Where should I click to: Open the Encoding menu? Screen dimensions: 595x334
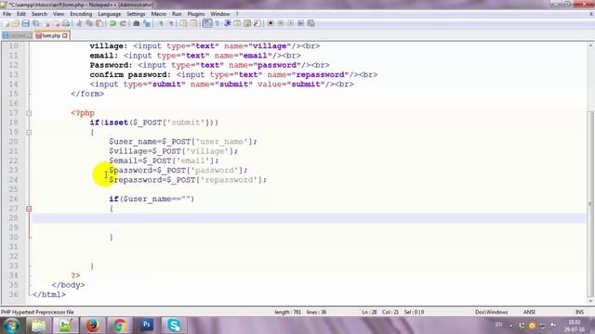[81, 14]
